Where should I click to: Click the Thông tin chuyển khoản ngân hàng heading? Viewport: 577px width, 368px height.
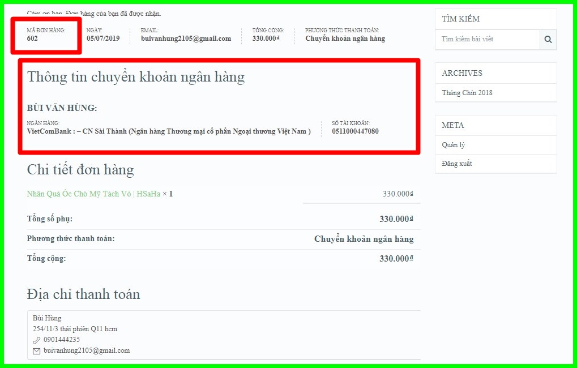point(136,77)
